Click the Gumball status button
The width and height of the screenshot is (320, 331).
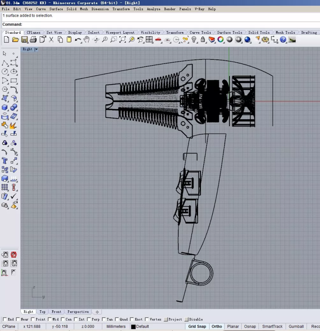(x=296, y=327)
